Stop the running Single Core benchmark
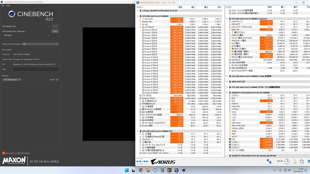The height and width of the screenshot is (174, 310). 55,31
